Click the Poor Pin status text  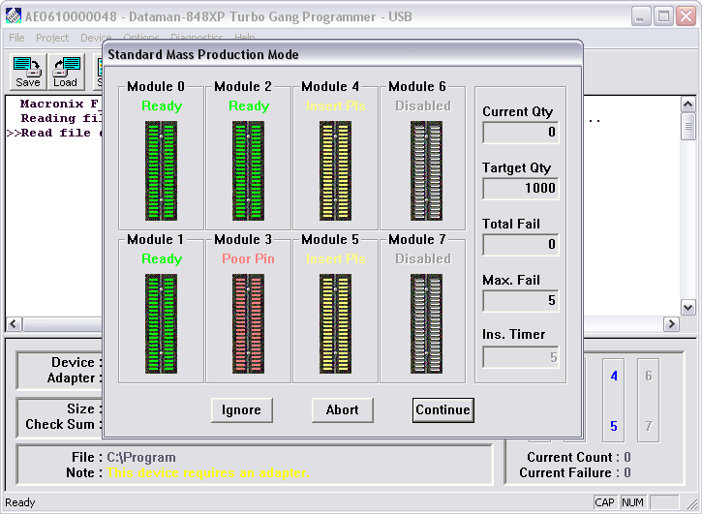click(x=248, y=258)
